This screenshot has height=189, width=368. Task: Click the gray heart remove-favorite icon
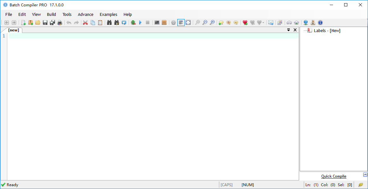pos(252,23)
